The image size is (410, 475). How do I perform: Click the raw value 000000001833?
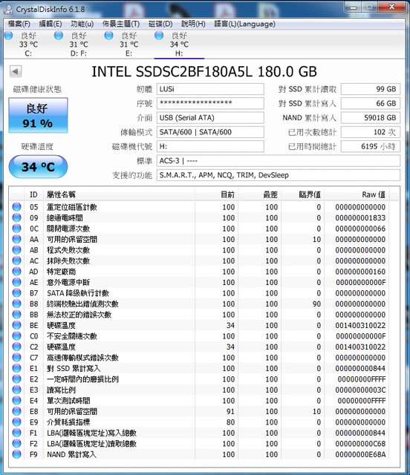360,217
